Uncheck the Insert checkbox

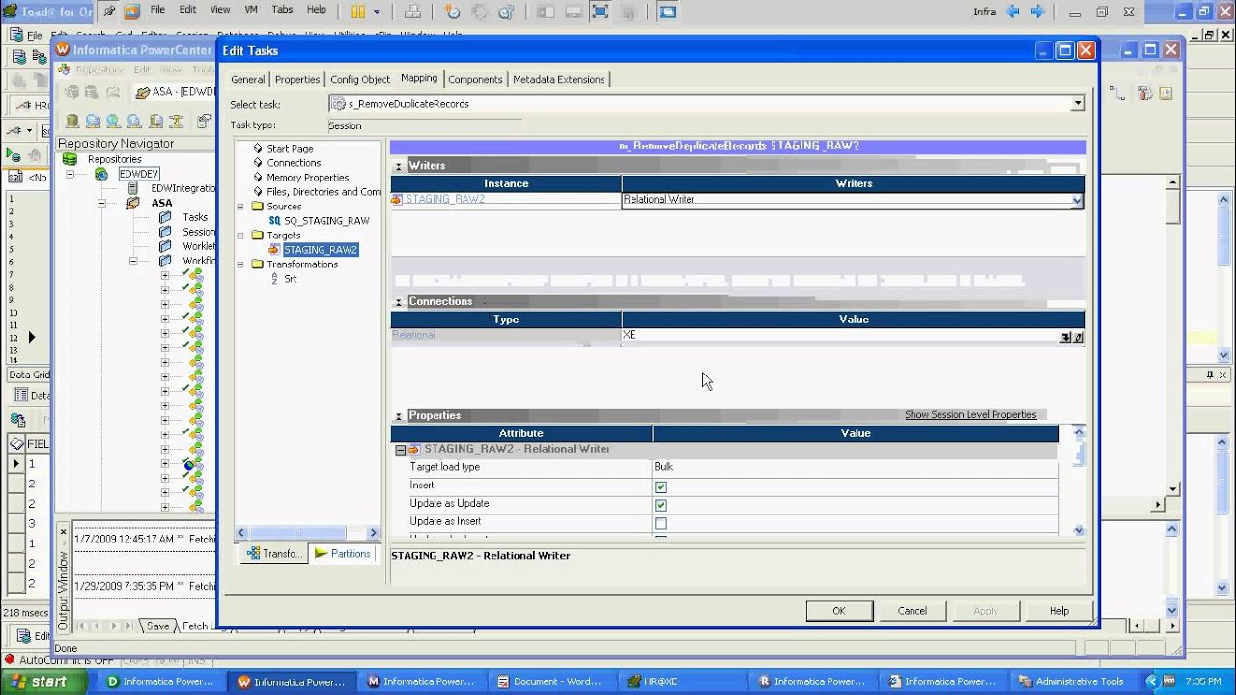point(660,486)
